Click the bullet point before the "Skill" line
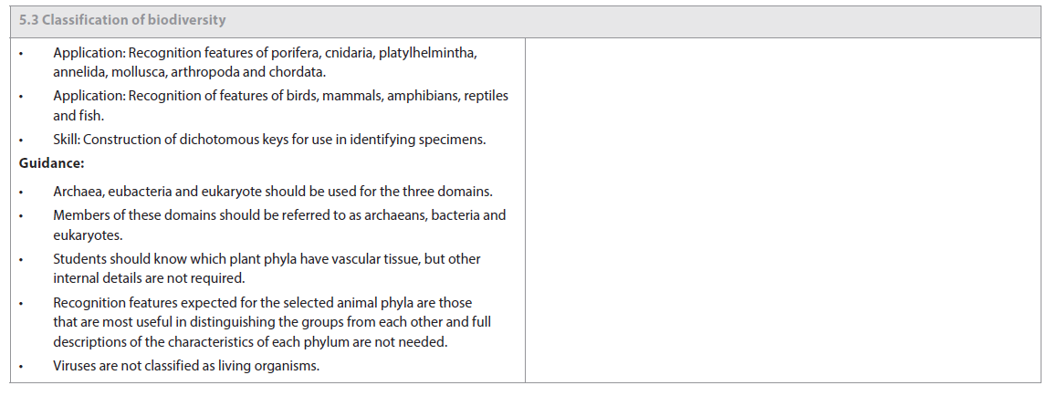 22,141
